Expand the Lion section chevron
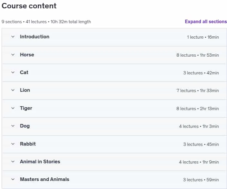This screenshot has width=227, height=189. [13, 90]
